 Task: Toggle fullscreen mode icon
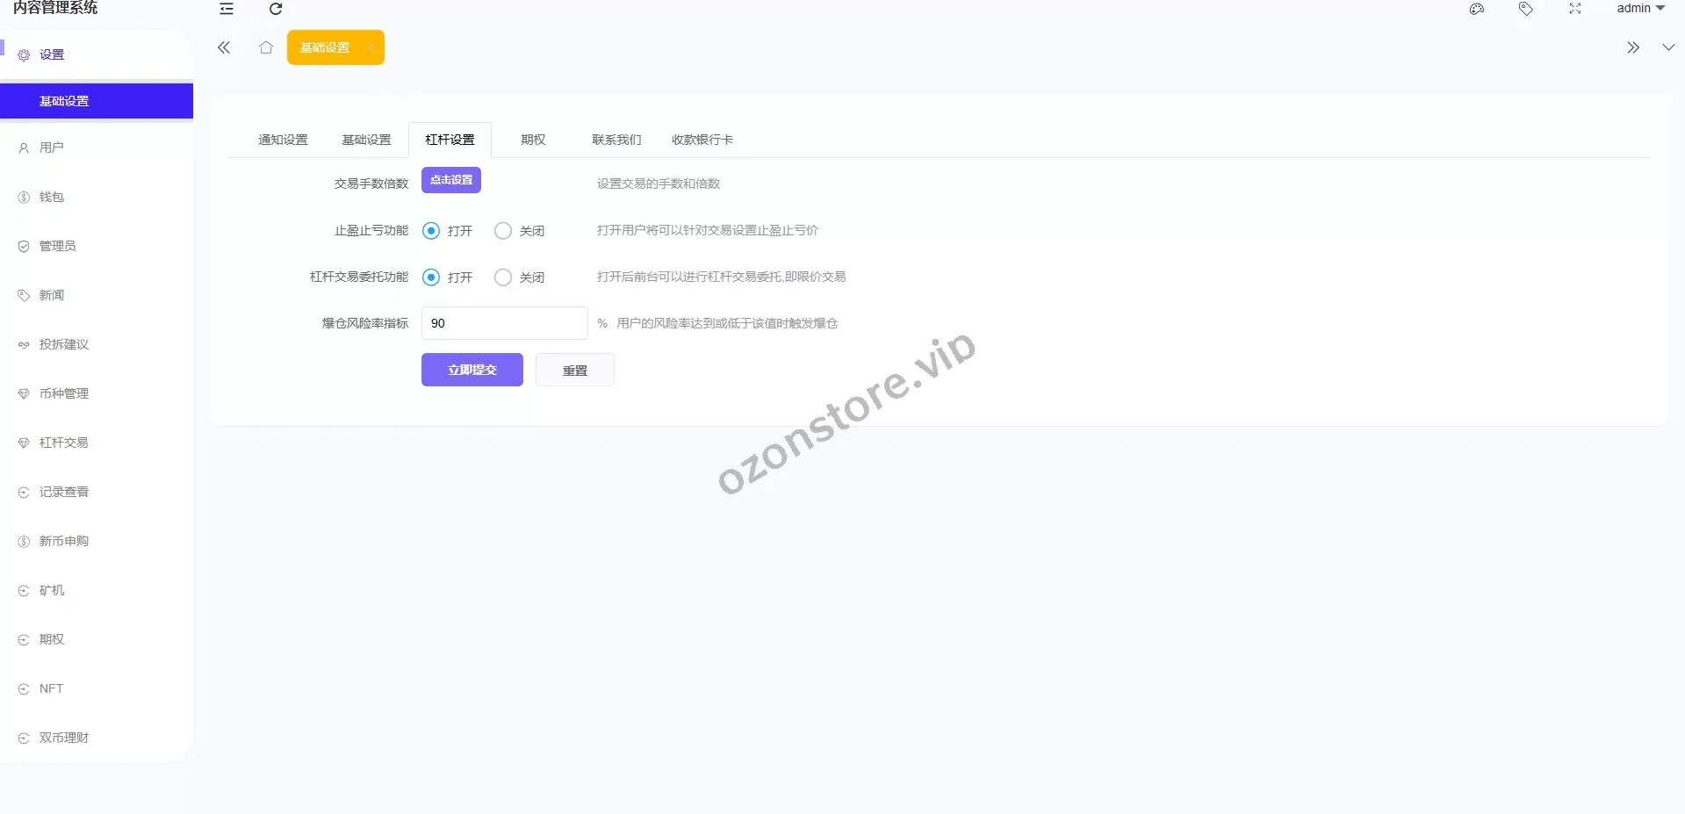pyautogui.click(x=1575, y=9)
